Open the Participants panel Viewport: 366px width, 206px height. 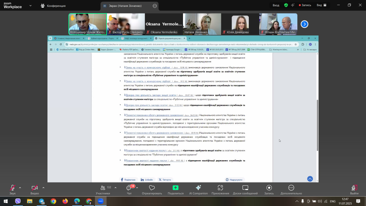click(103, 189)
